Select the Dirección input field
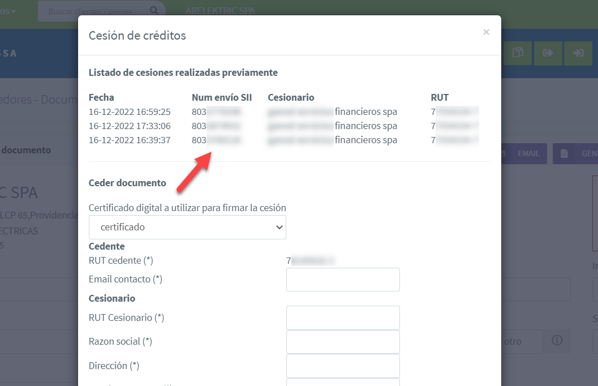Screen dimensions: 598x386 click(x=343, y=366)
